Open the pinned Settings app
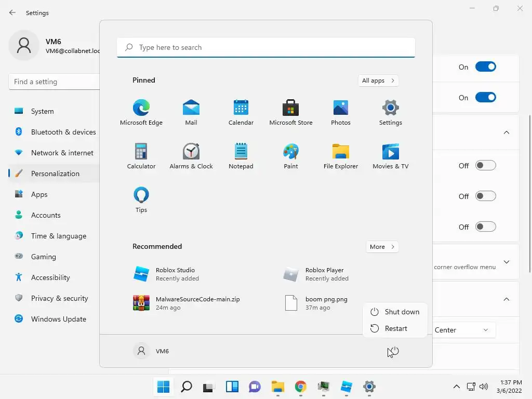The height and width of the screenshot is (399, 532). pyautogui.click(x=391, y=112)
